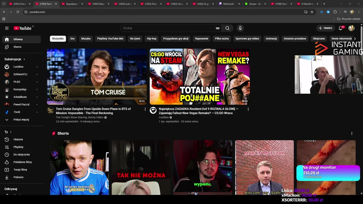Open the Barcelona jersey Short

(79, 167)
